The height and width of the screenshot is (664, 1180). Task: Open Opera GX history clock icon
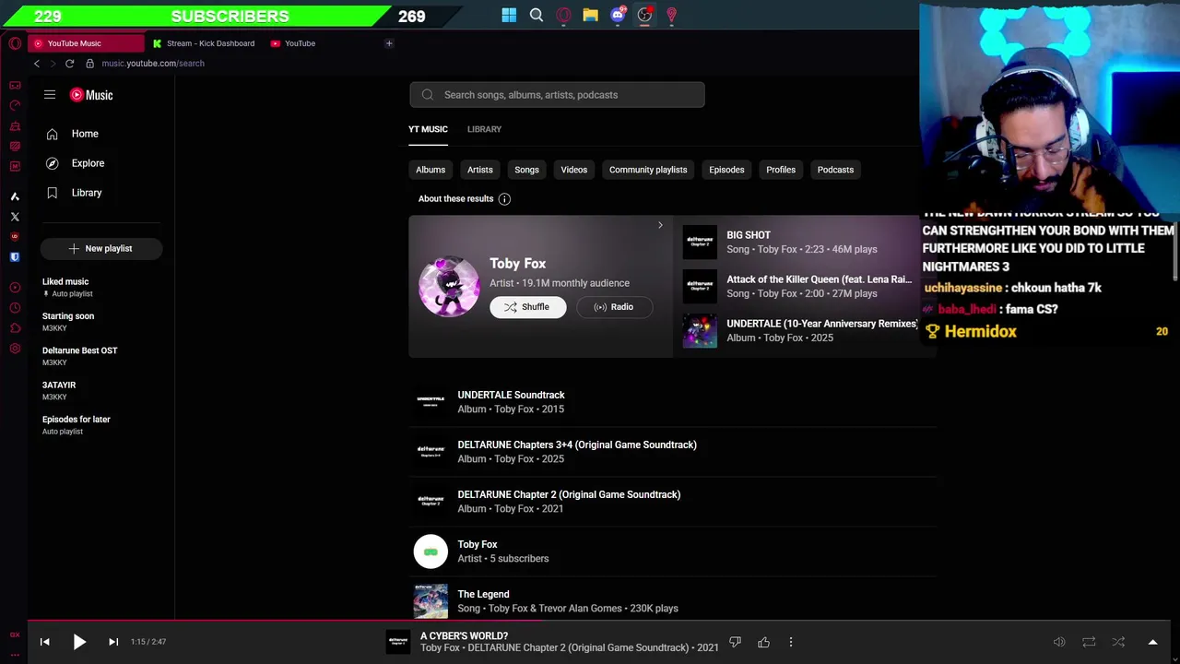[15, 308]
